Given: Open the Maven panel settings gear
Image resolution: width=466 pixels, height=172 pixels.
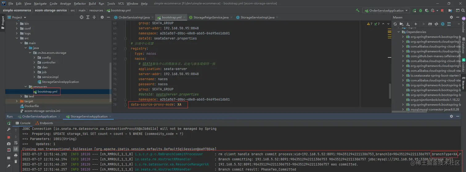Looking at the screenshot, I should [452, 17].
